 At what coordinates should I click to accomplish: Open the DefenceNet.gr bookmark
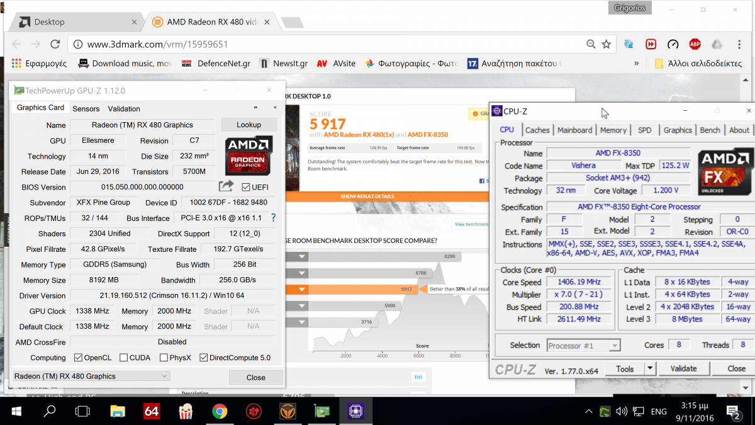216,63
